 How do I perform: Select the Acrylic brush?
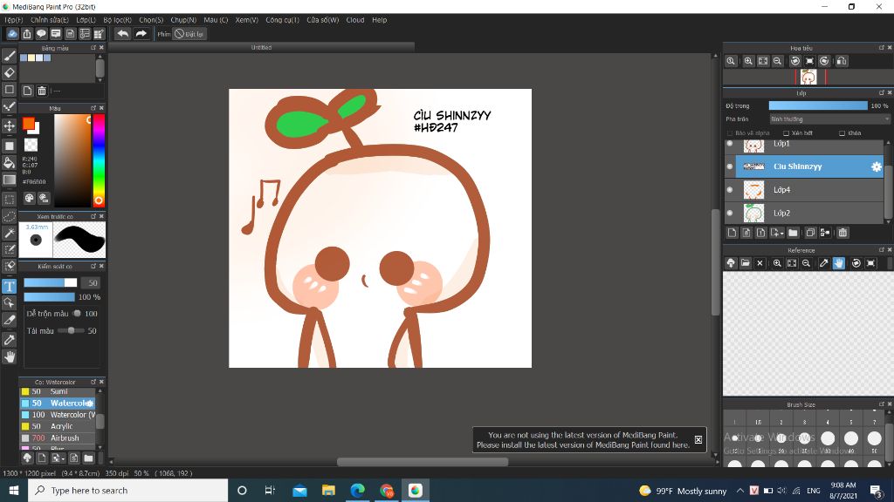(x=58, y=426)
